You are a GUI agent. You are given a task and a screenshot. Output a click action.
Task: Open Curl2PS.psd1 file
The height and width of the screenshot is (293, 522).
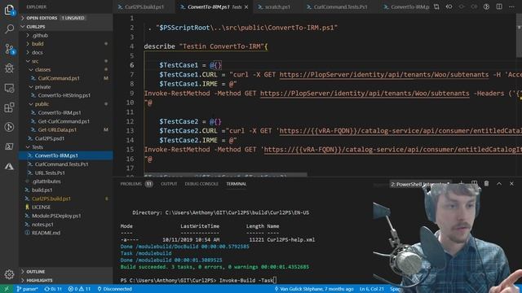pos(66,138)
